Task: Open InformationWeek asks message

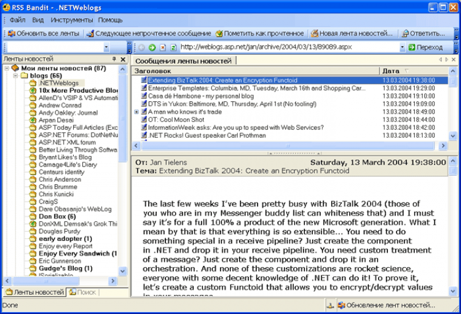Action: click(236, 128)
